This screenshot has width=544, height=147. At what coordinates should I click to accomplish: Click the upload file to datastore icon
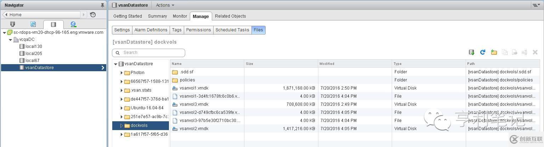[471, 52]
